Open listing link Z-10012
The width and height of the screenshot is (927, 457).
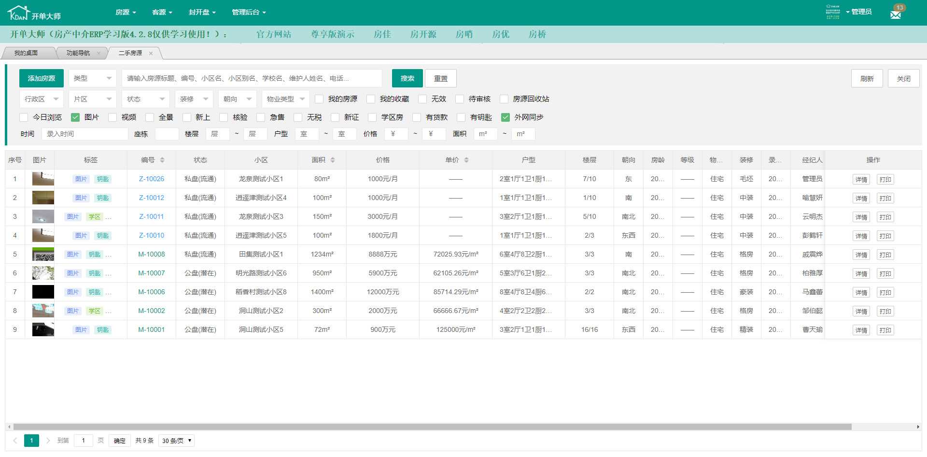[151, 198]
